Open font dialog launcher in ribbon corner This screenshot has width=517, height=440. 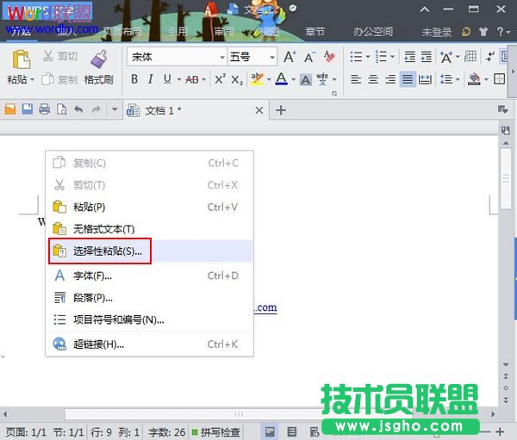point(334,94)
